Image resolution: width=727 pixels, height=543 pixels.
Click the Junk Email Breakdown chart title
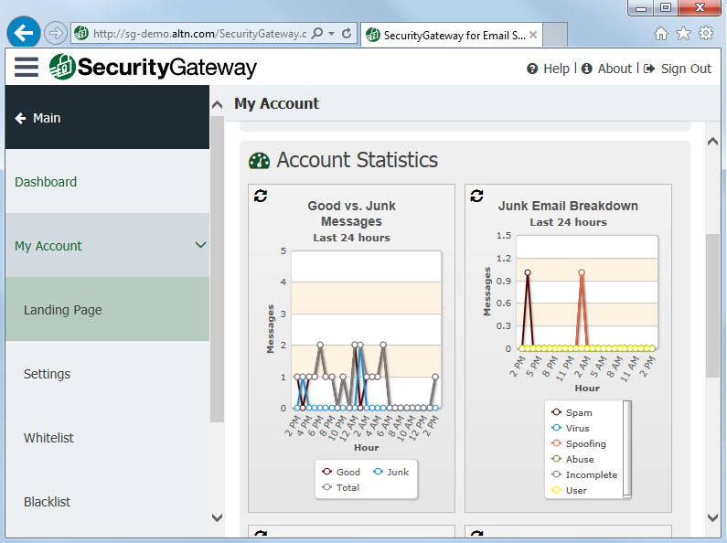coord(568,206)
